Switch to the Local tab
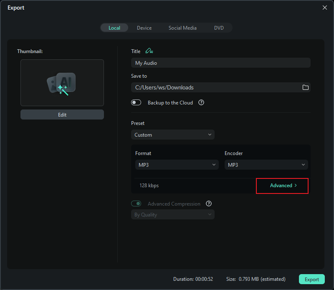The height and width of the screenshot is (290, 334). coord(114,28)
